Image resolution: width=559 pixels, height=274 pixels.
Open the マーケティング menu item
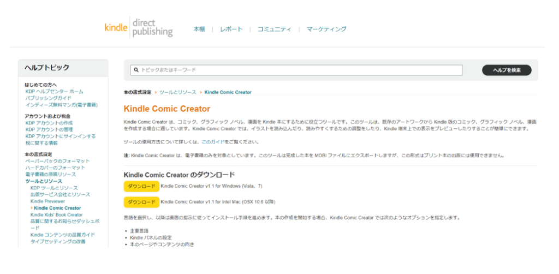point(326,29)
